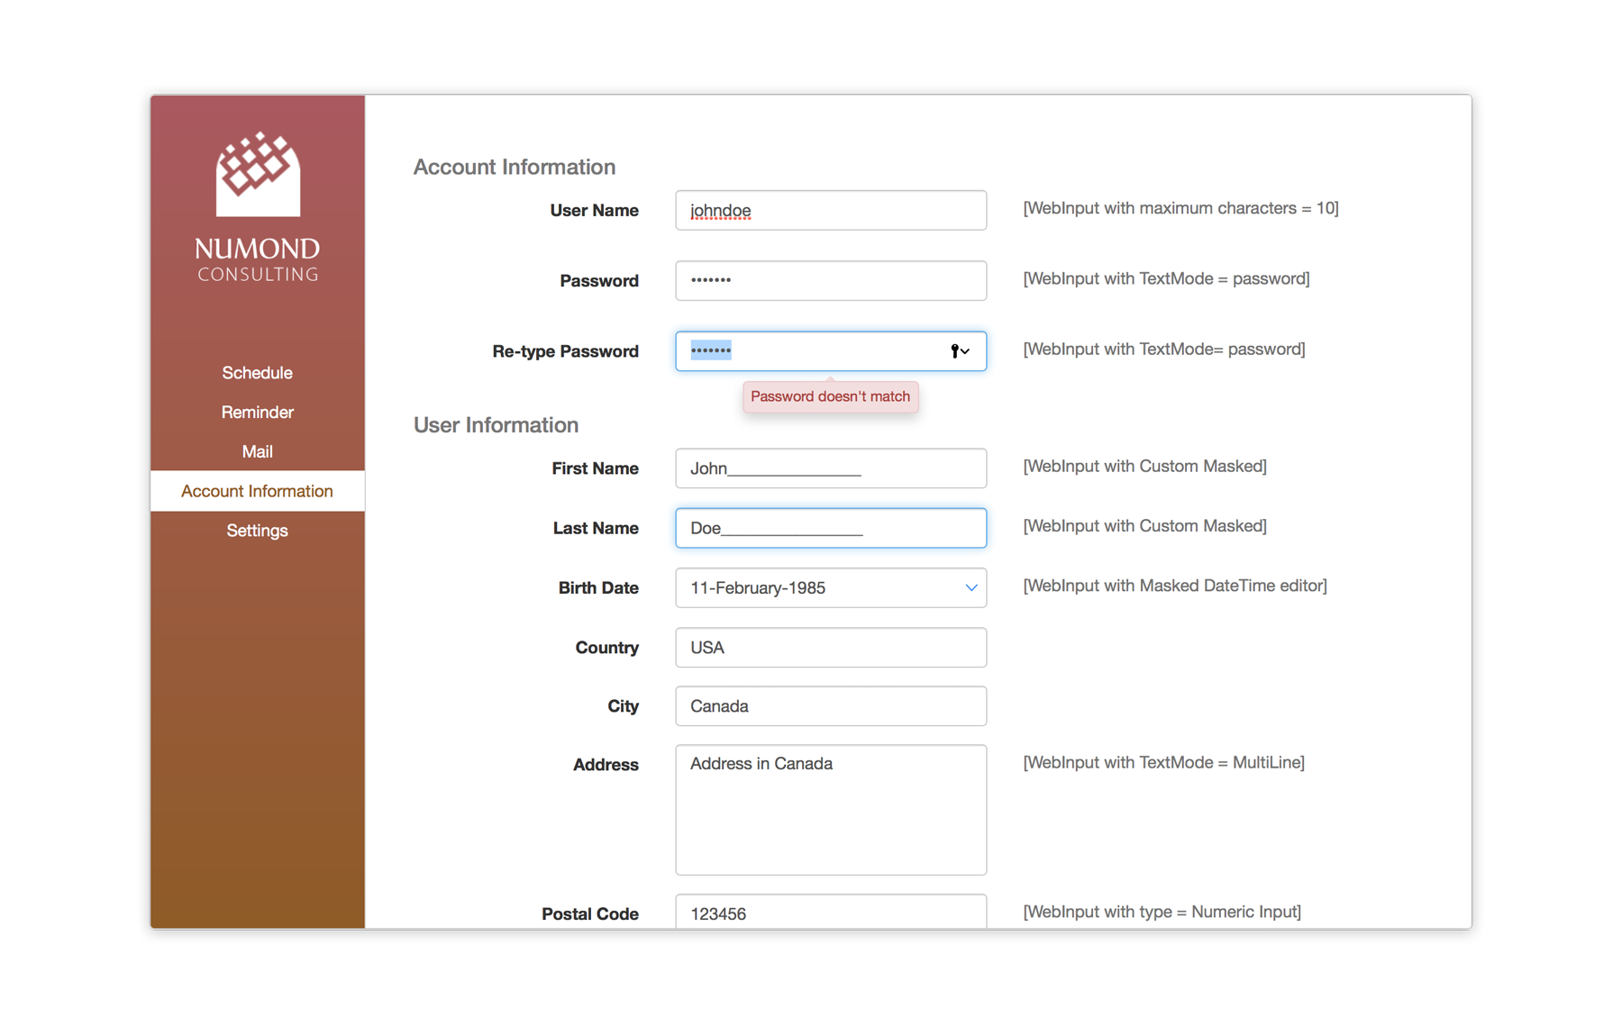Select the City input field
The image size is (1622, 1027).
[830, 706]
